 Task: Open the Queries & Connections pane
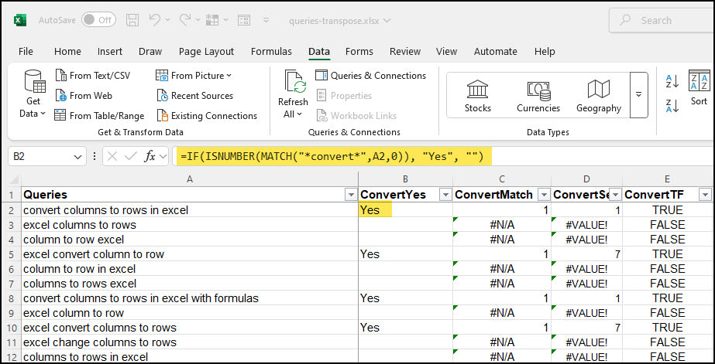(371, 76)
